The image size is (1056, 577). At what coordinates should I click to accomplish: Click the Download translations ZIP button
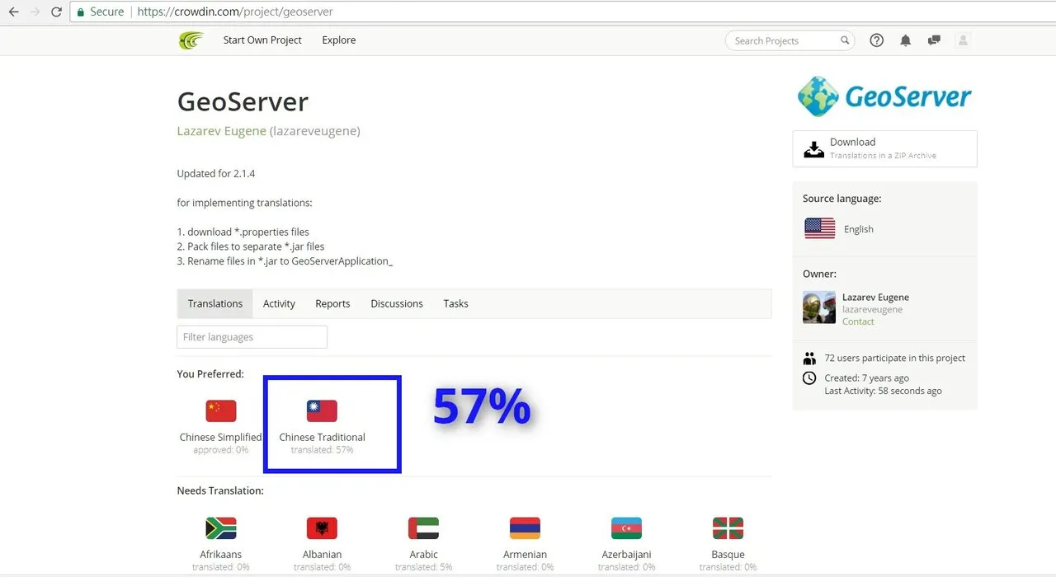click(884, 148)
